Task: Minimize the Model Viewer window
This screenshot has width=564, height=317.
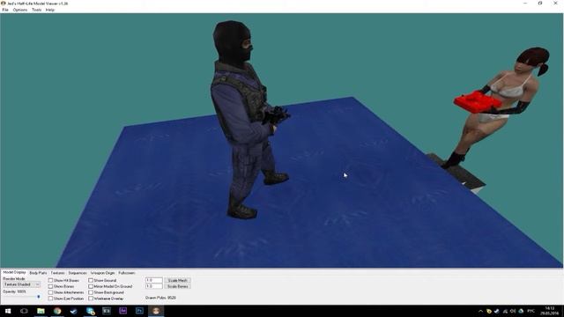Action: (525, 4)
